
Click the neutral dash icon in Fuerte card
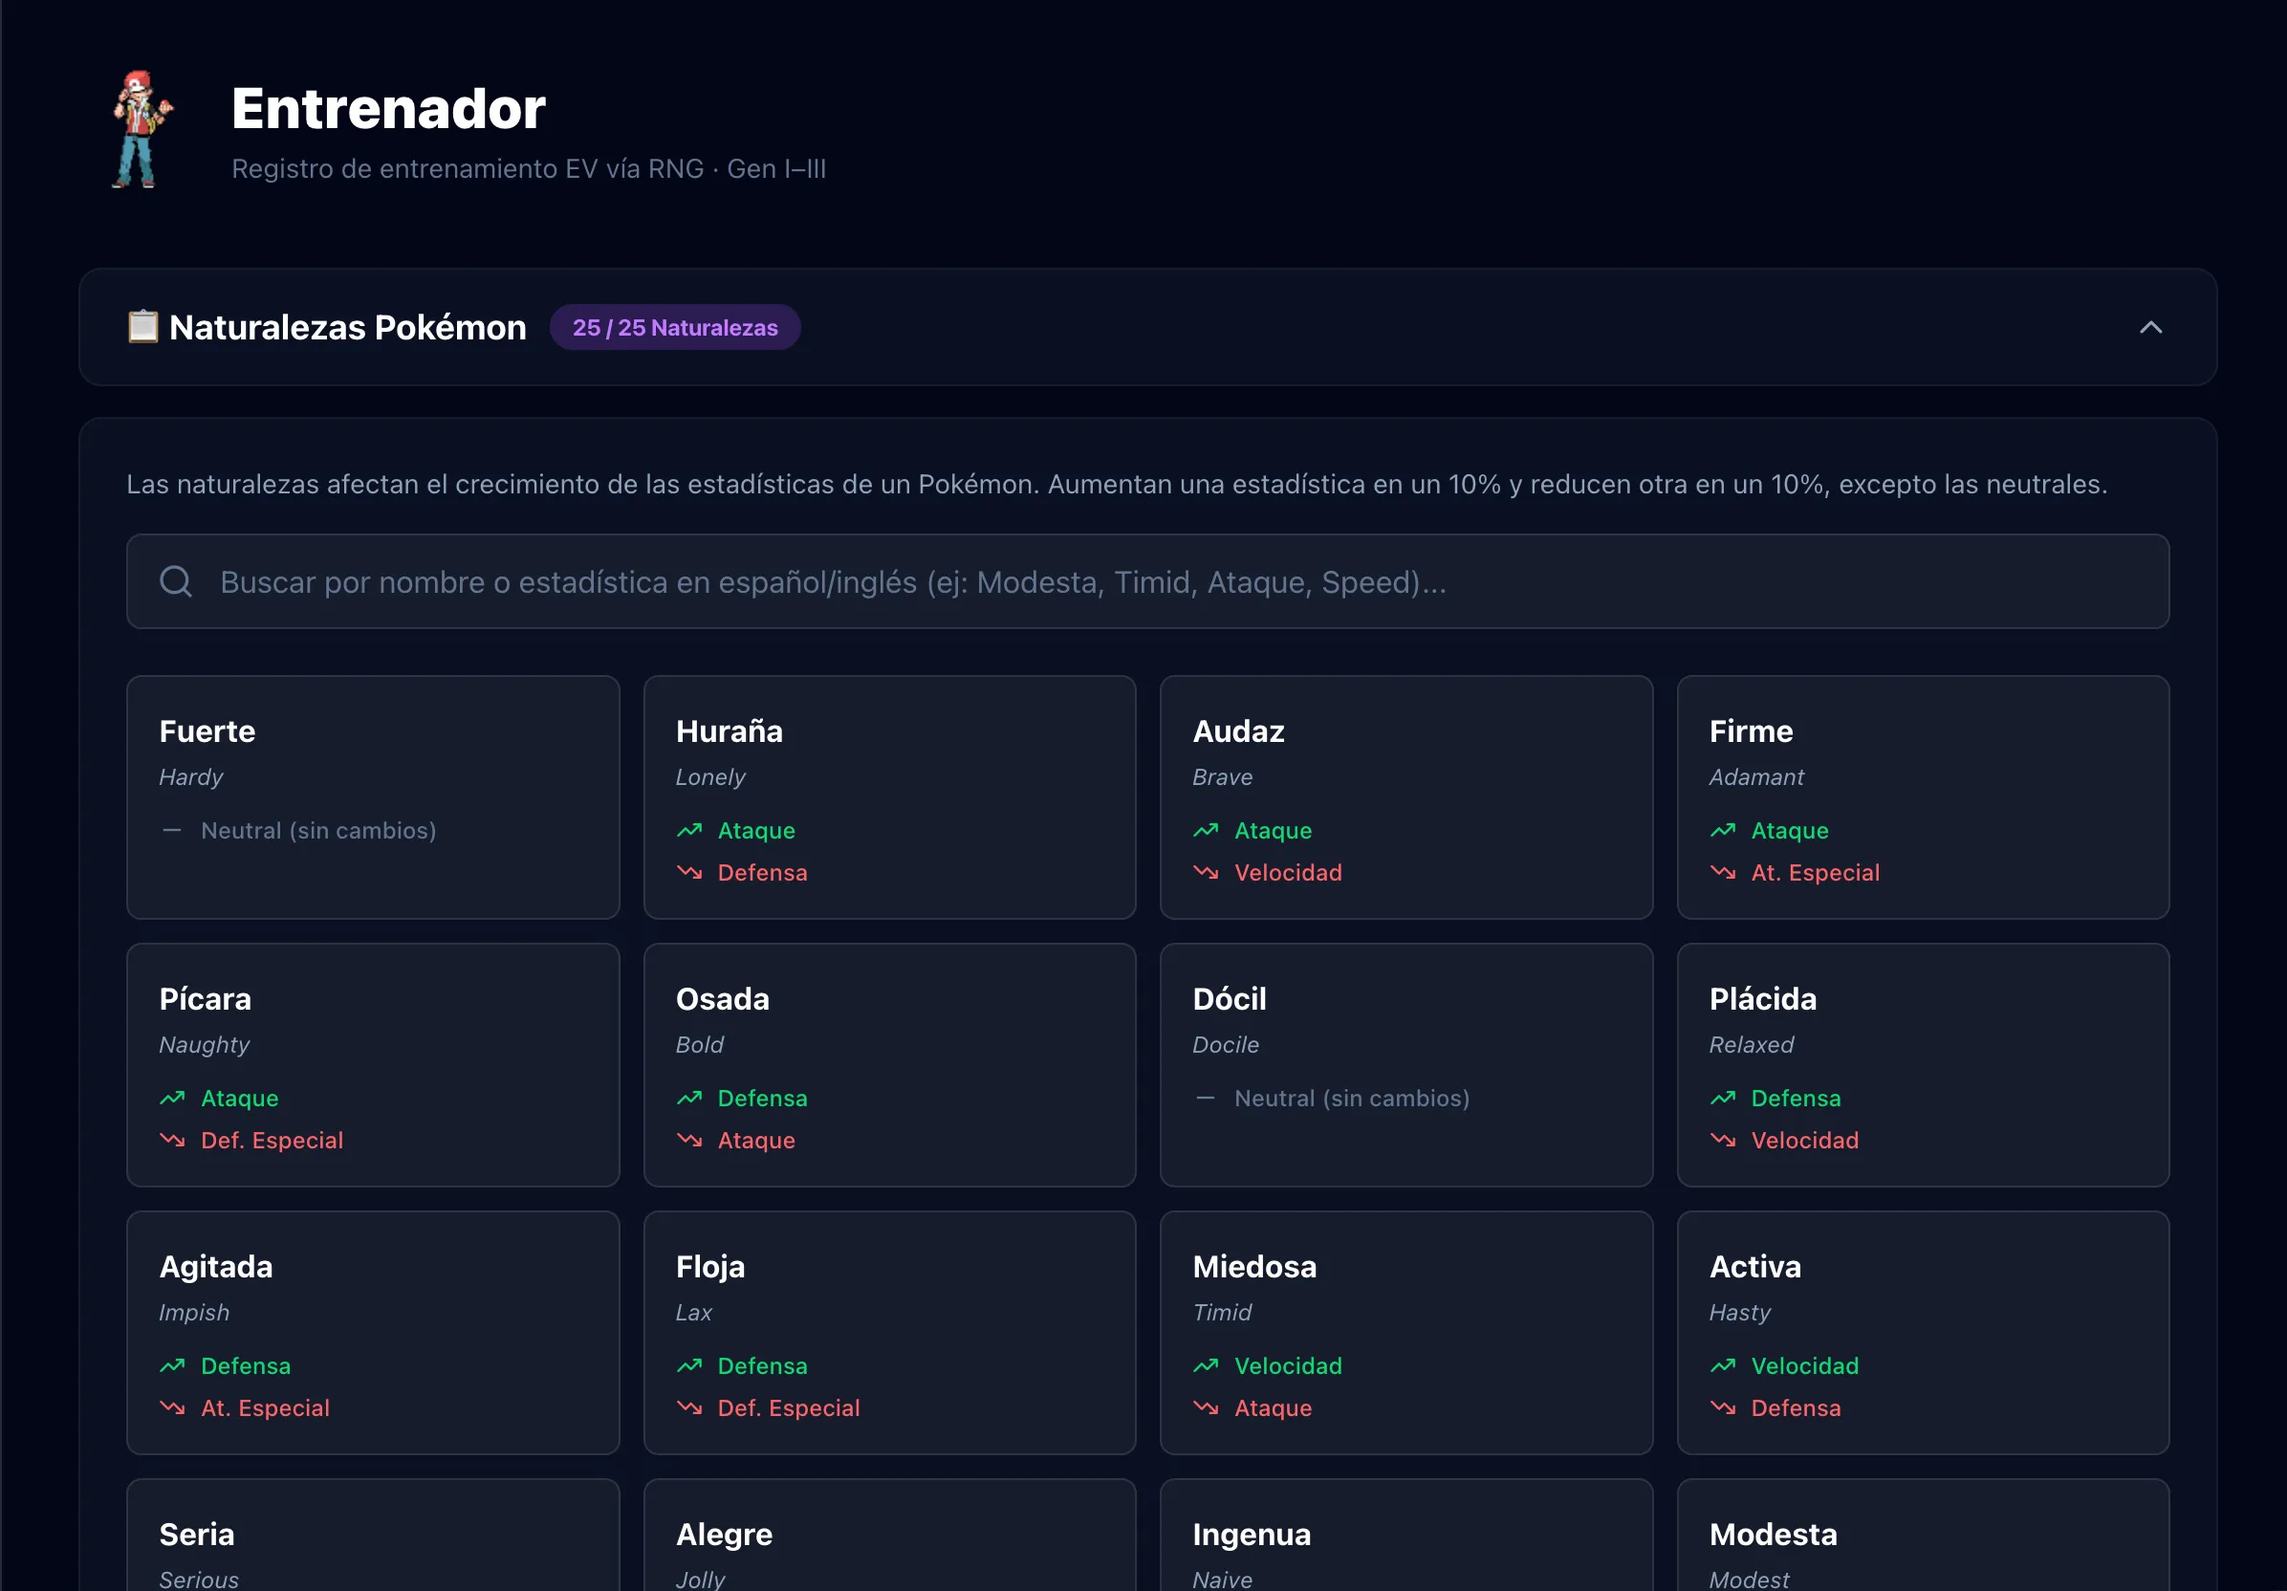[x=172, y=830]
